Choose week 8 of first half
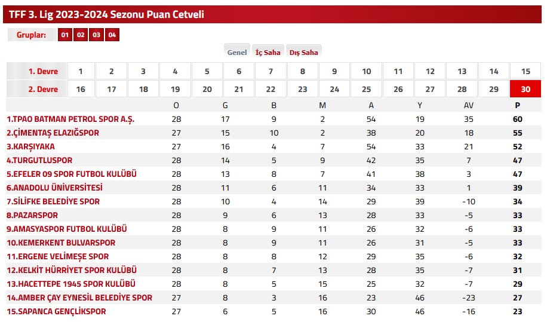Image resolution: width=547 pixels, height=322 pixels. 303,71
